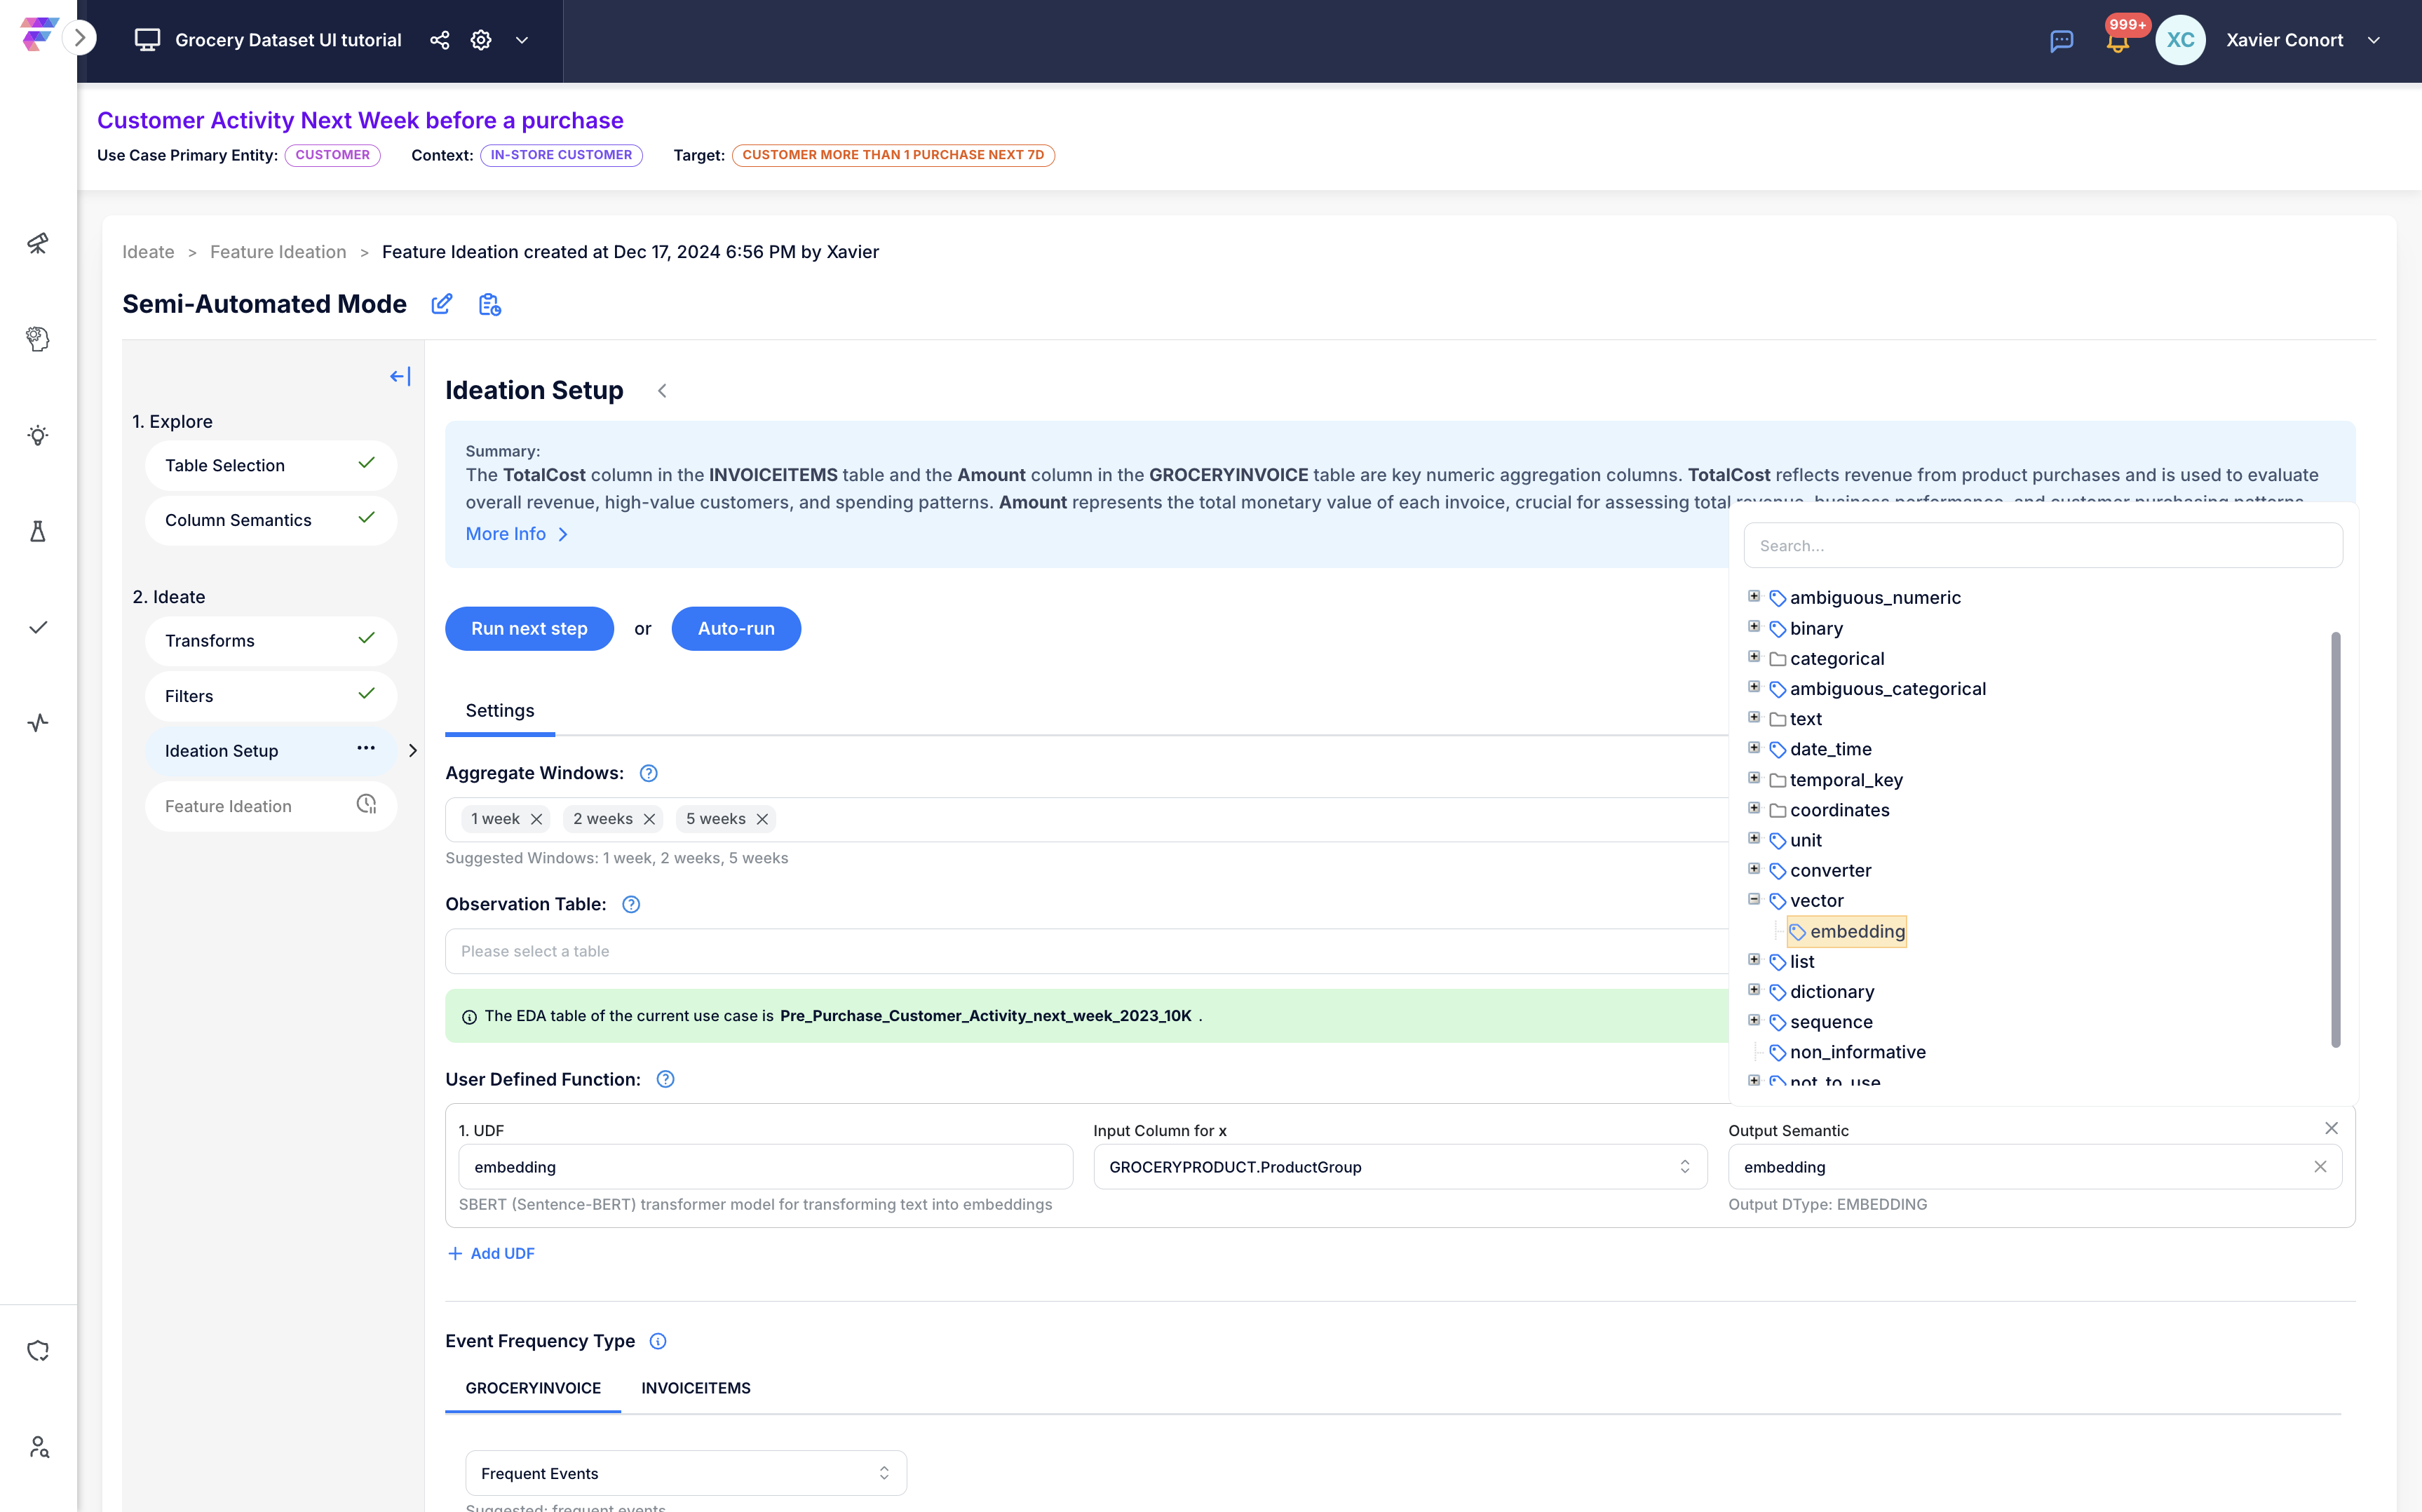Screen dimensions: 2422x1512
Task: Open Transforms step
Action: coord(271,641)
